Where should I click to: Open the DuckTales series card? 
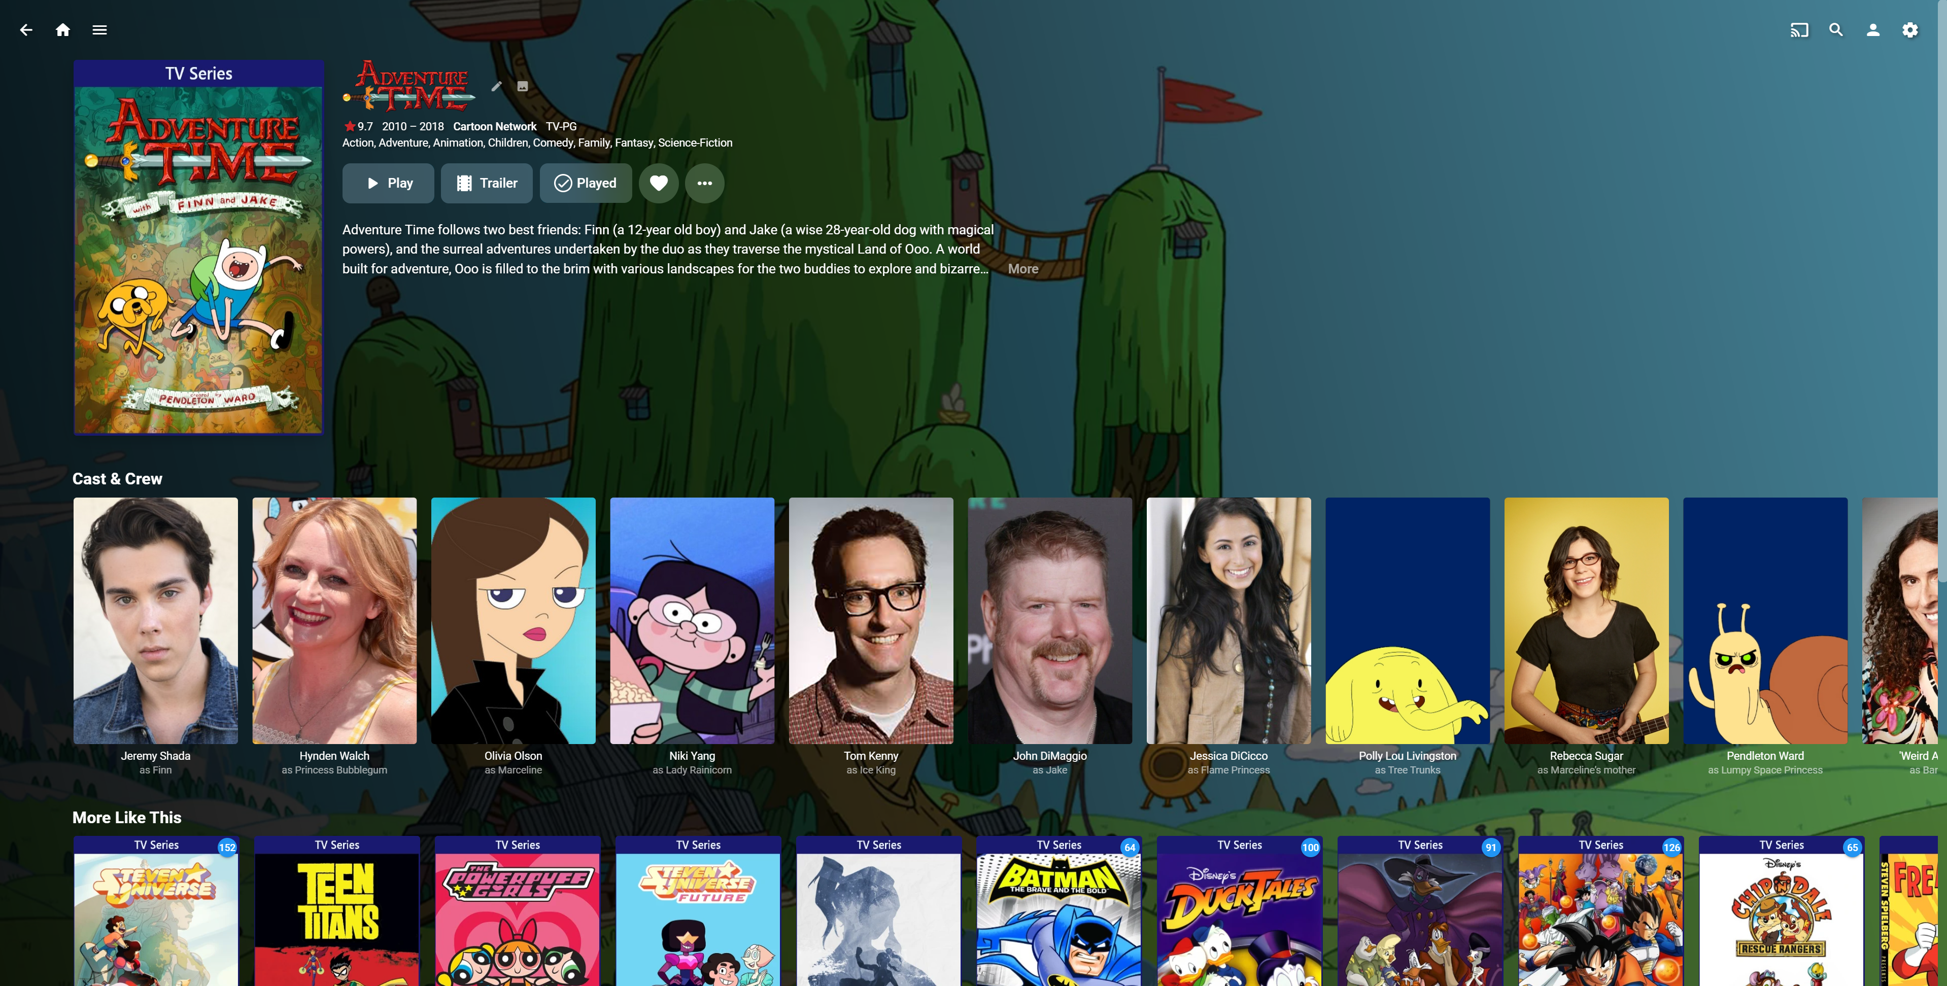coord(1240,911)
